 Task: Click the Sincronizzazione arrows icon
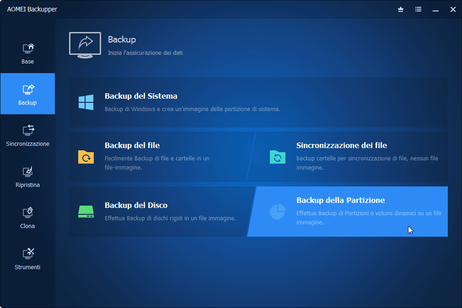(x=28, y=130)
